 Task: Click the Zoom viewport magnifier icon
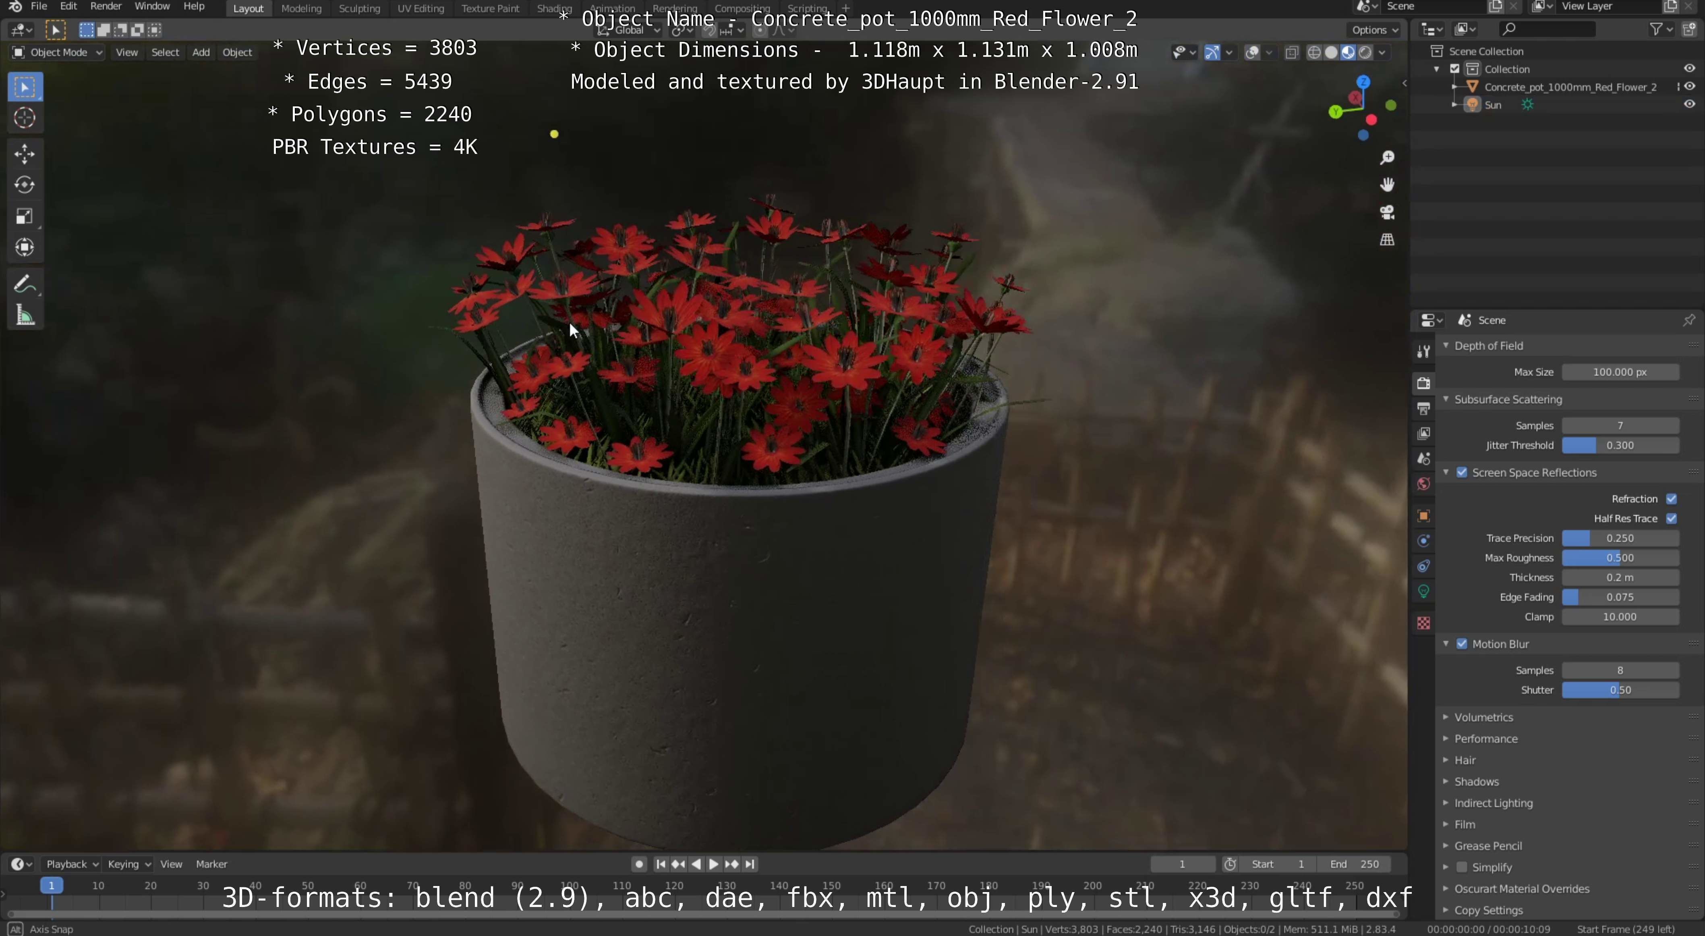pos(1387,158)
